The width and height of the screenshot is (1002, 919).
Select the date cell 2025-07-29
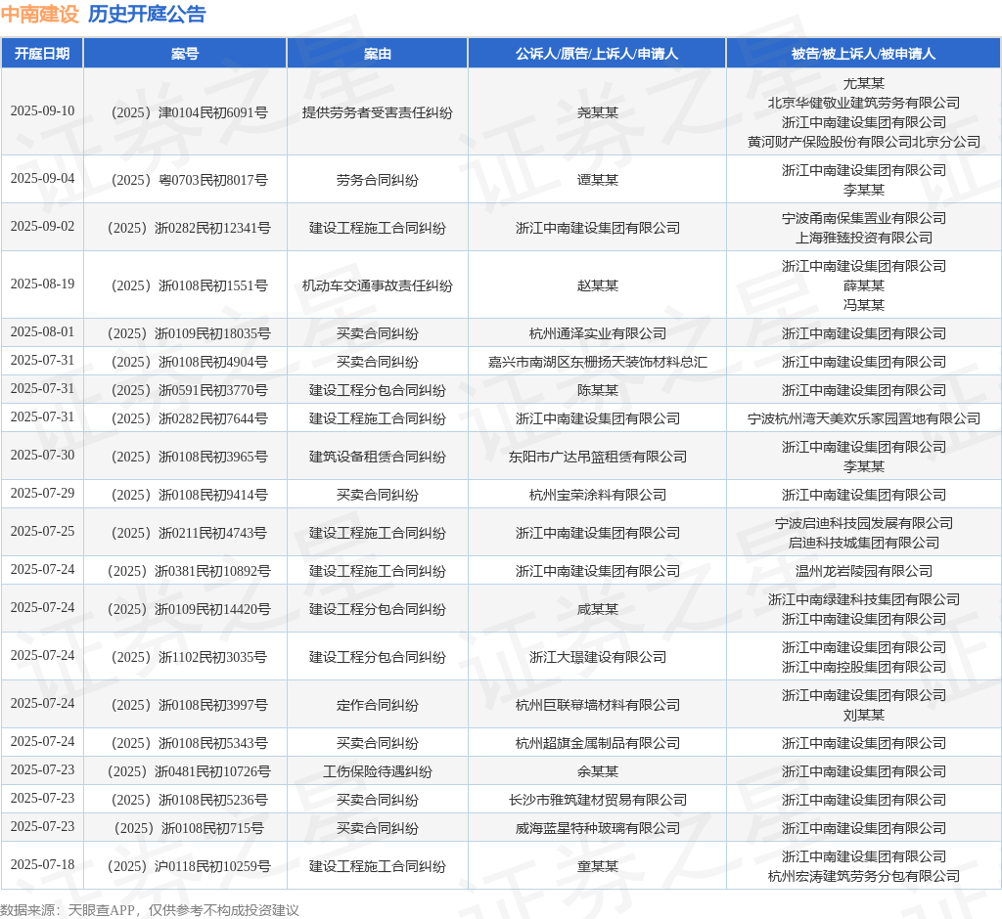42,494
